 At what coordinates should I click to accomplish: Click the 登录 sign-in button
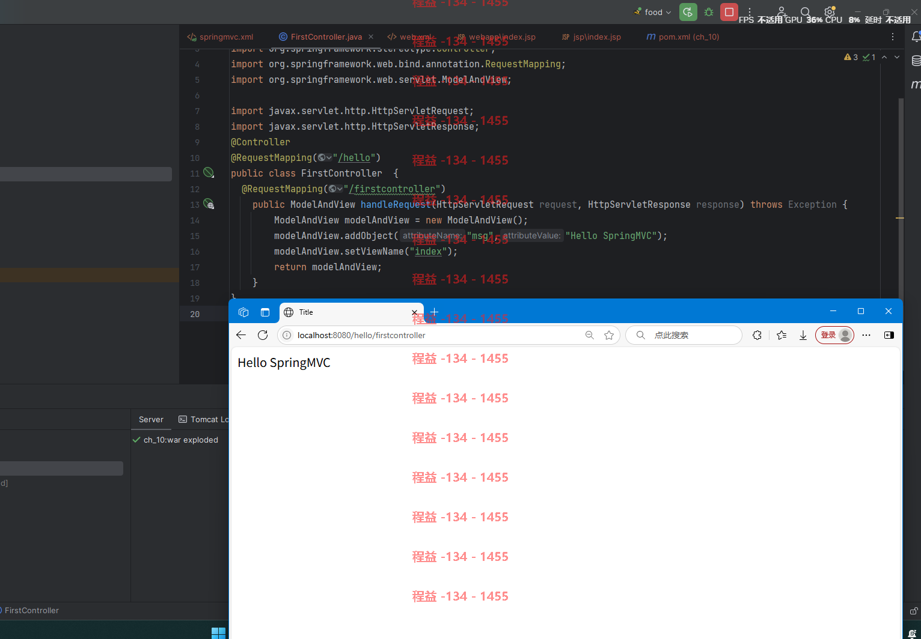834,335
